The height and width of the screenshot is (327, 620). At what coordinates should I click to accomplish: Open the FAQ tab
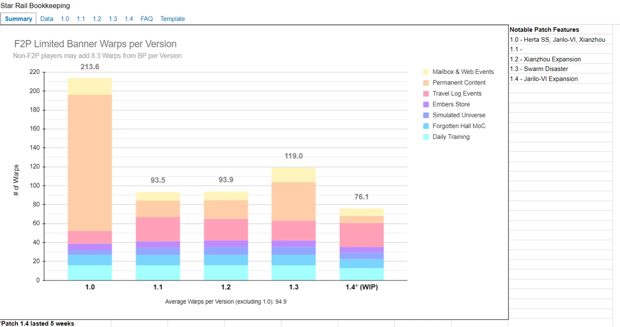pos(147,19)
